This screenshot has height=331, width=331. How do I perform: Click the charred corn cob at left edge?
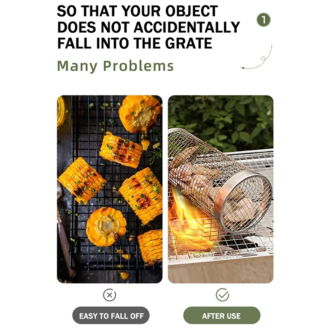82,180
